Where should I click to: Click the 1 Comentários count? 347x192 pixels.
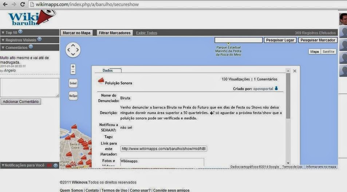point(265,79)
